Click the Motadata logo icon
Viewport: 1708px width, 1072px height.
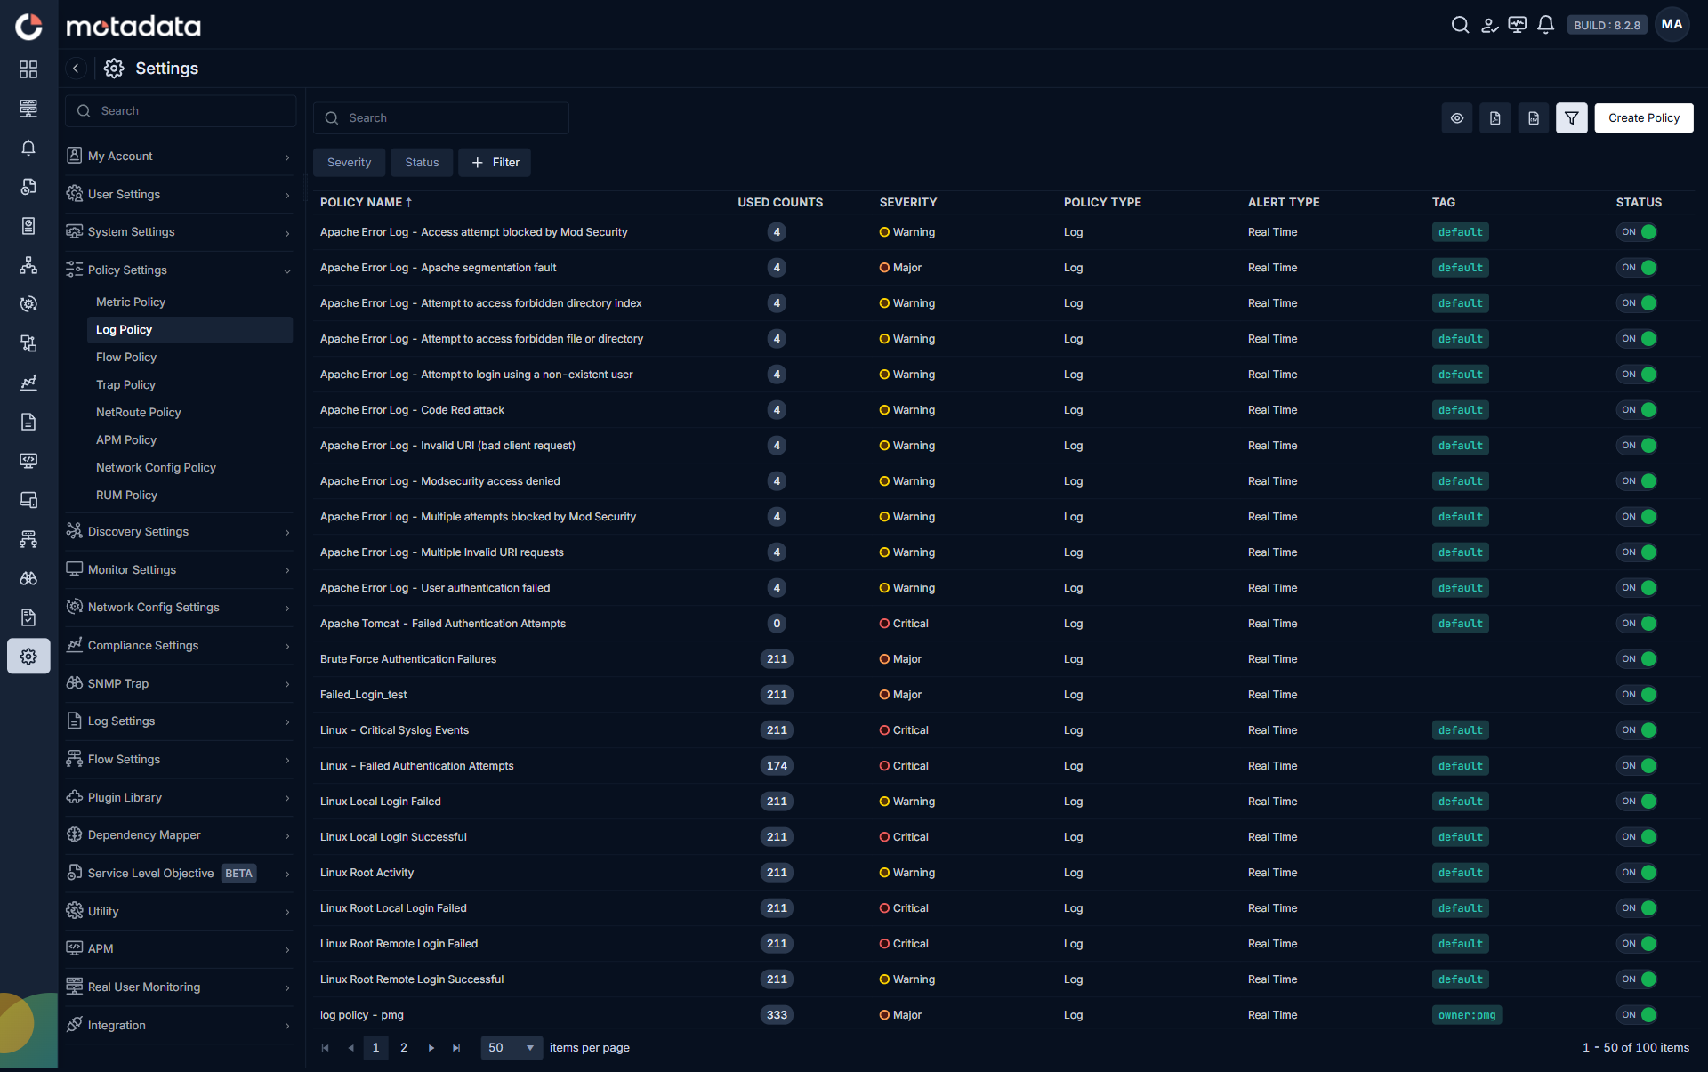pyautogui.click(x=28, y=26)
